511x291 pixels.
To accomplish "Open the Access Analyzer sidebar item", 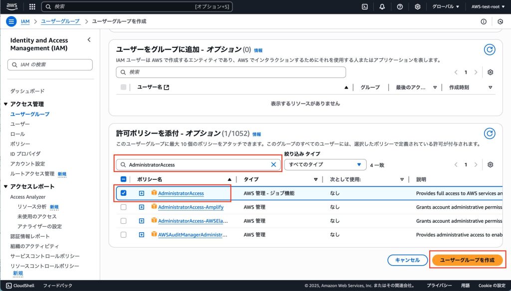I will 28,197.
